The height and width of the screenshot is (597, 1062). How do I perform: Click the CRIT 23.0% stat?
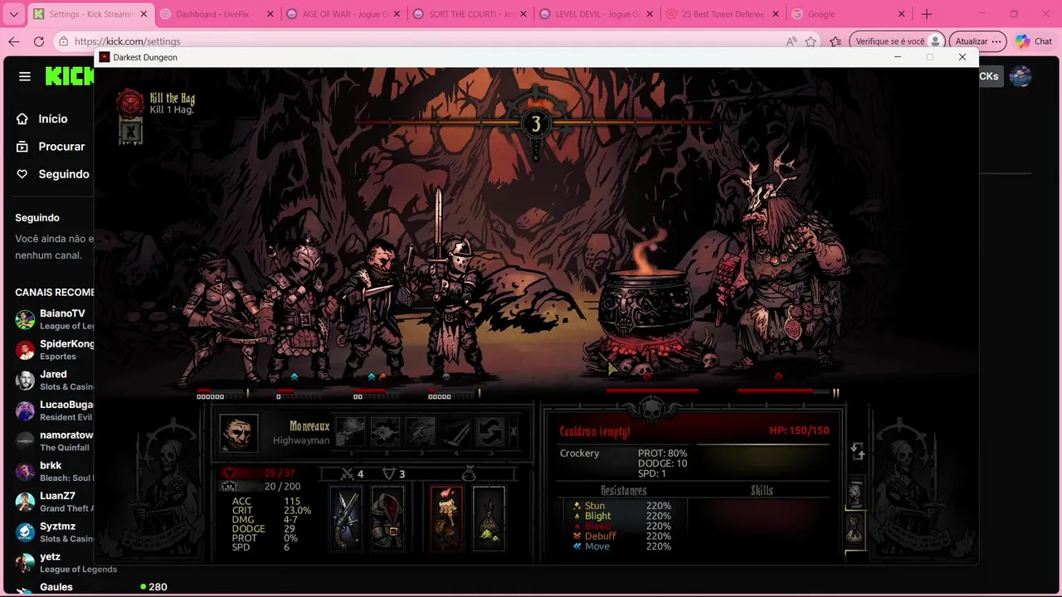270,511
